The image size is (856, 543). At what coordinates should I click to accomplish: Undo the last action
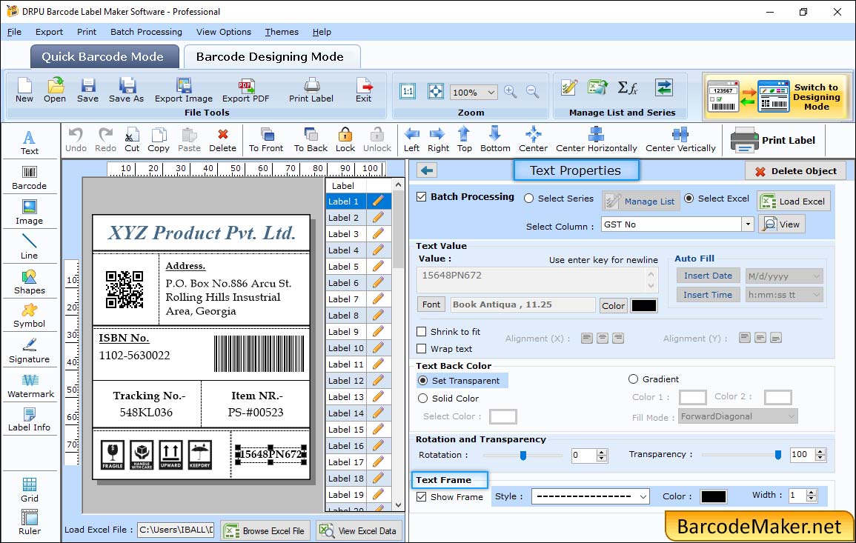coord(76,140)
